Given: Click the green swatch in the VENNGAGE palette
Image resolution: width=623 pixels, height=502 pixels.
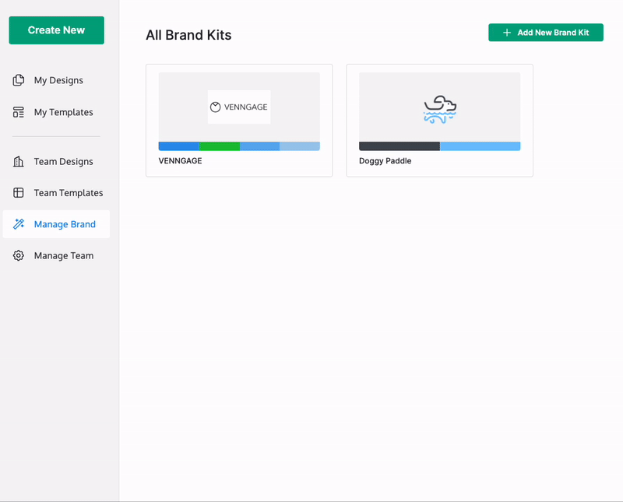Looking at the screenshot, I should (x=220, y=146).
